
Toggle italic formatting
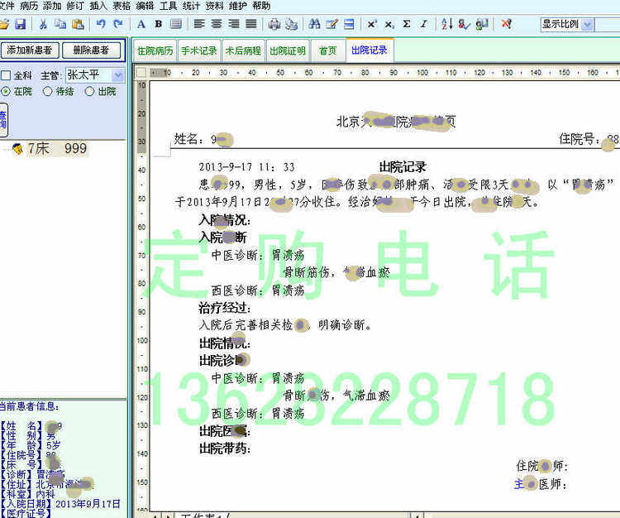point(424,24)
